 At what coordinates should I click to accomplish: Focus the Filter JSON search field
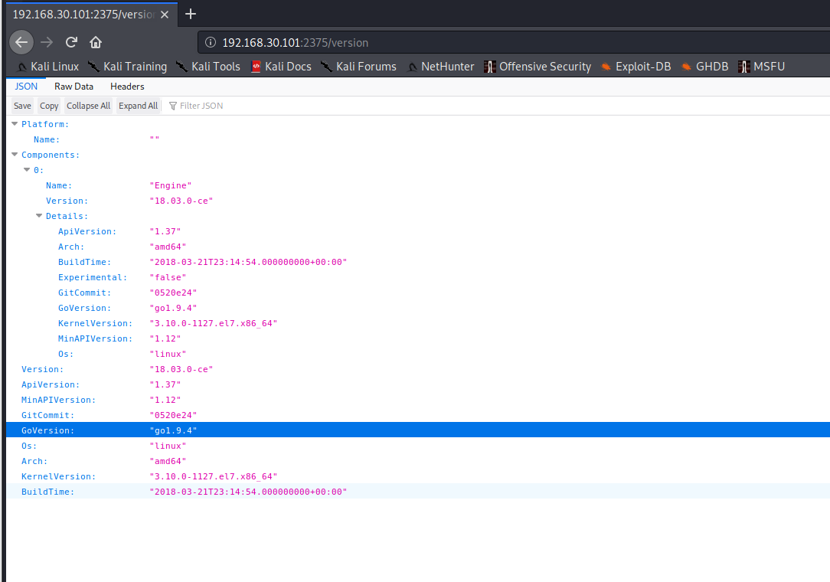[498, 106]
